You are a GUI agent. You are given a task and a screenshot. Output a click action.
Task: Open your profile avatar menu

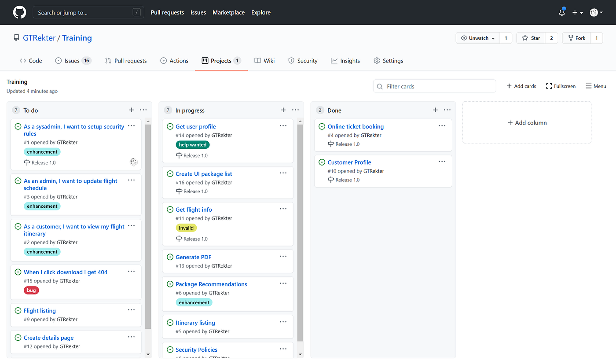[x=596, y=12]
